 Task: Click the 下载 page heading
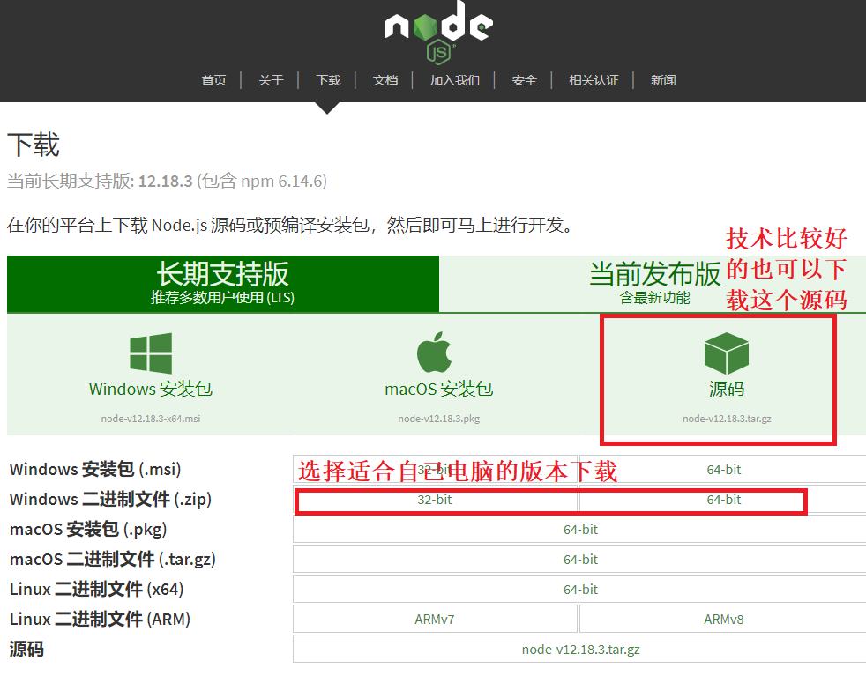coord(34,145)
